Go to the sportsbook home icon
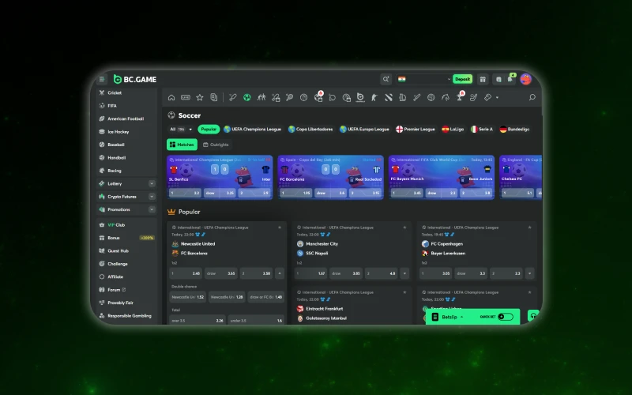 pyautogui.click(x=171, y=98)
